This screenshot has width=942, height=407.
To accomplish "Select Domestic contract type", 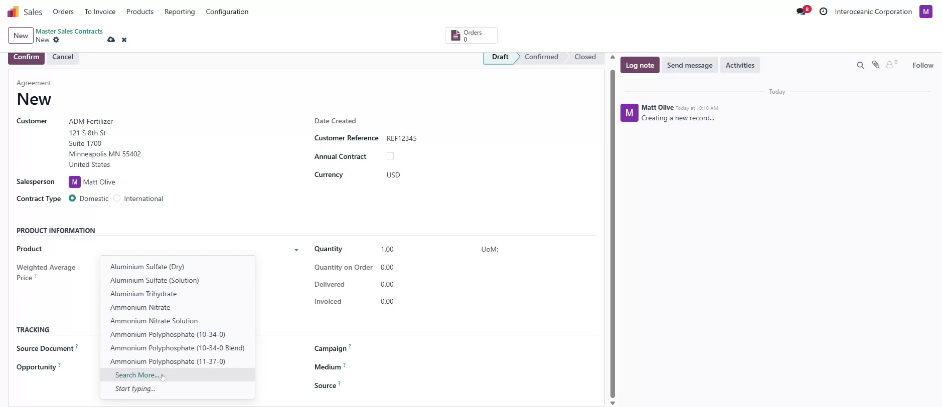I will (72, 198).
